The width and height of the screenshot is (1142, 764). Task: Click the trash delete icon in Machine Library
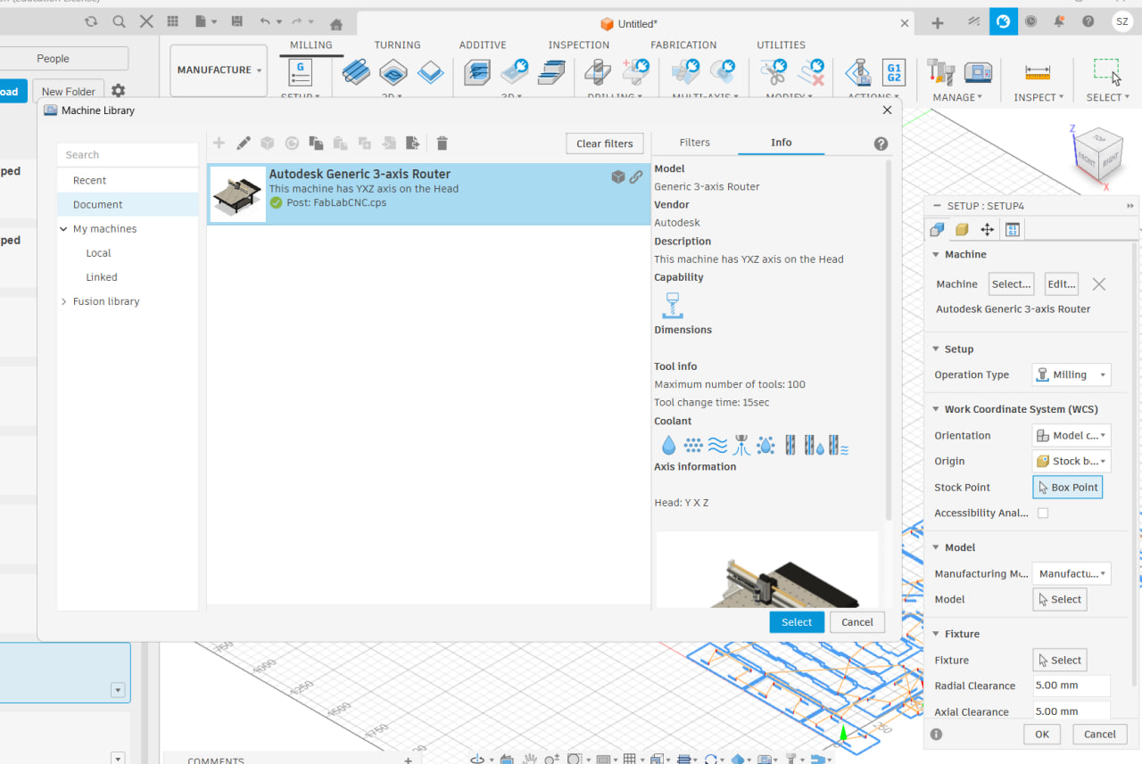(442, 144)
